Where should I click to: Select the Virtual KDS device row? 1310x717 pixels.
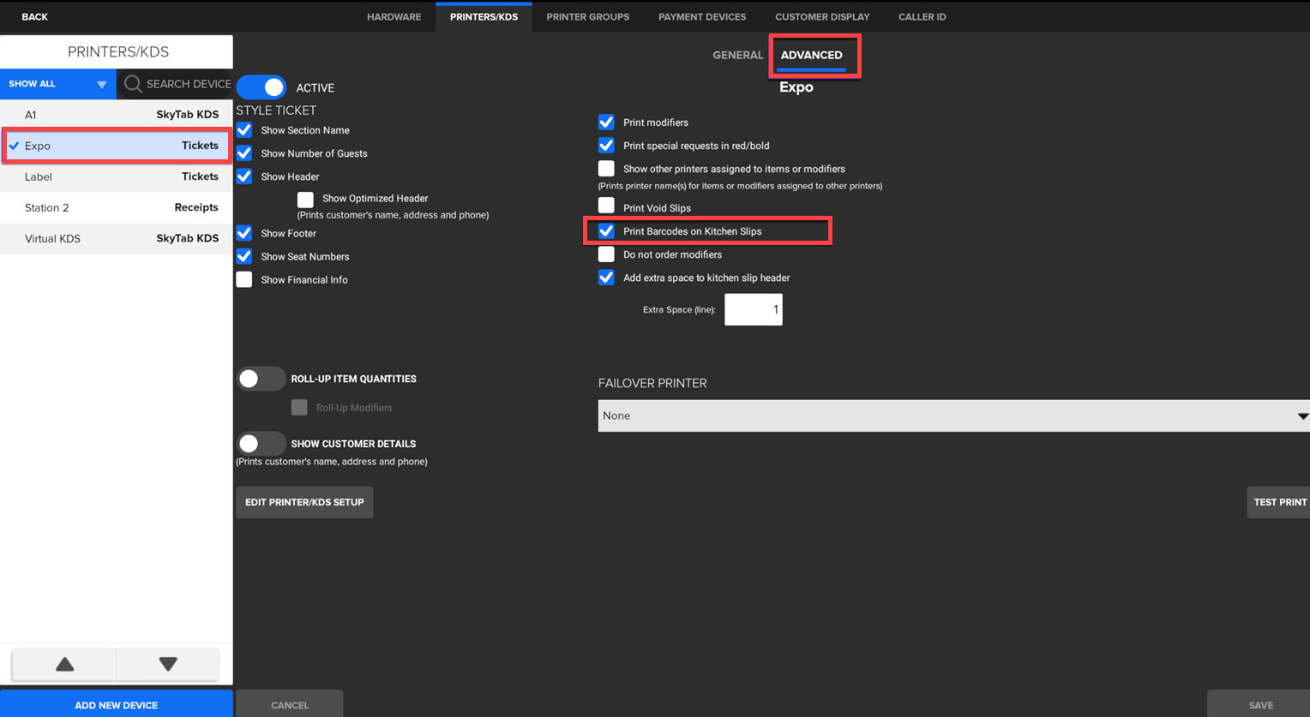[x=117, y=238]
